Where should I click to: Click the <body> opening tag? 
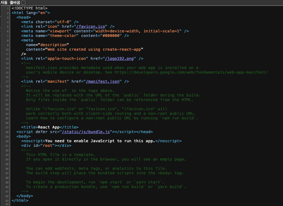point(24,136)
